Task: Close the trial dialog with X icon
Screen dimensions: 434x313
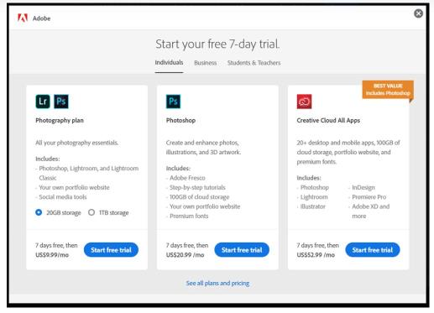Action: pyautogui.click(x=418, y=13)
